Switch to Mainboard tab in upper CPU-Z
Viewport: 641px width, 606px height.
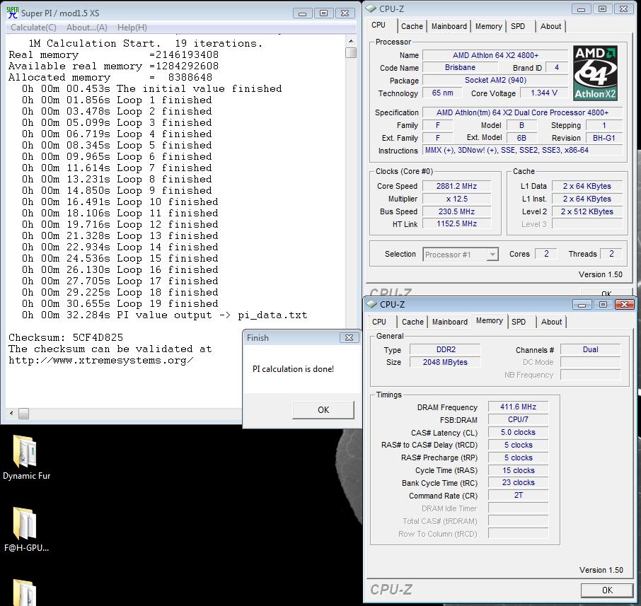(x=449, y=27)
